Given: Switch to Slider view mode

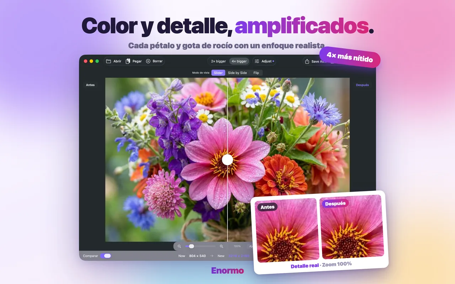Looking at the screenshot, I should click(x=218, y=73).
